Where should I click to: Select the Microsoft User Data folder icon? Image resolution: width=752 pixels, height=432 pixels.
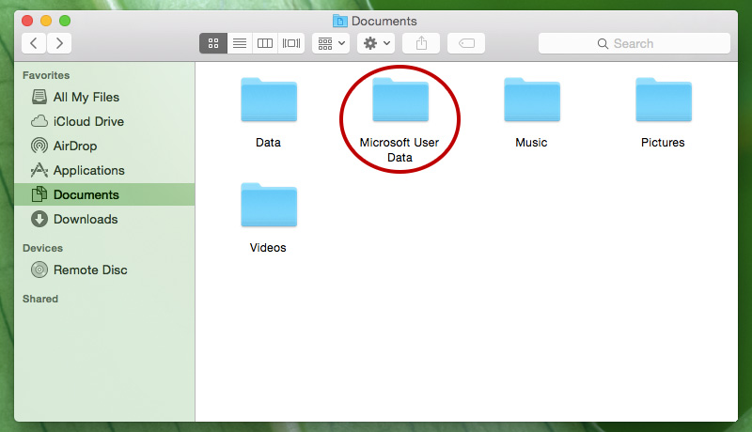tap(400, 100)
